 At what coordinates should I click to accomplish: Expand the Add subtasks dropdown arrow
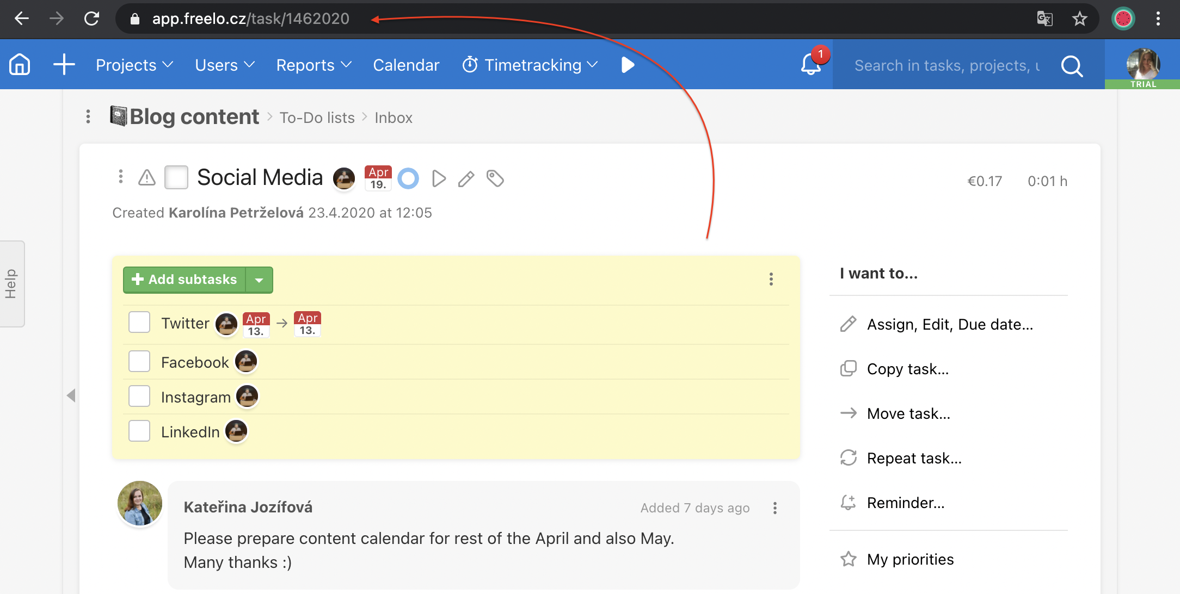[261, 280]
